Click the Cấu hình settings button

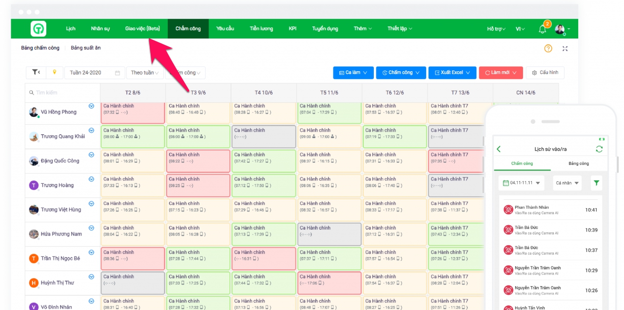tap(545, 73)
